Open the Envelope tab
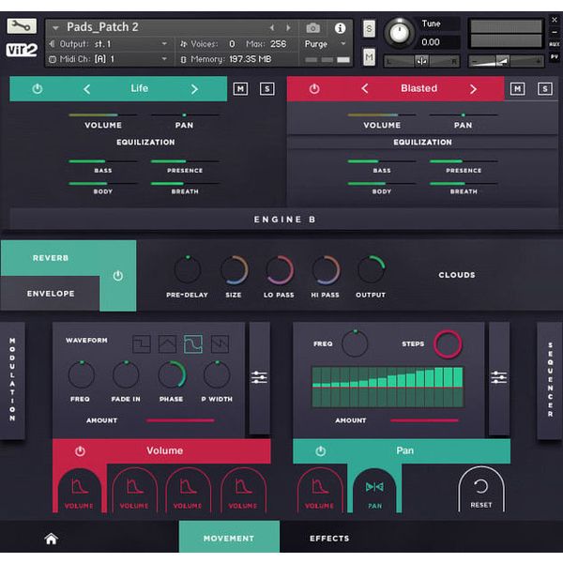The width and height of the screenshot is (563, 563). coord(51,294)
